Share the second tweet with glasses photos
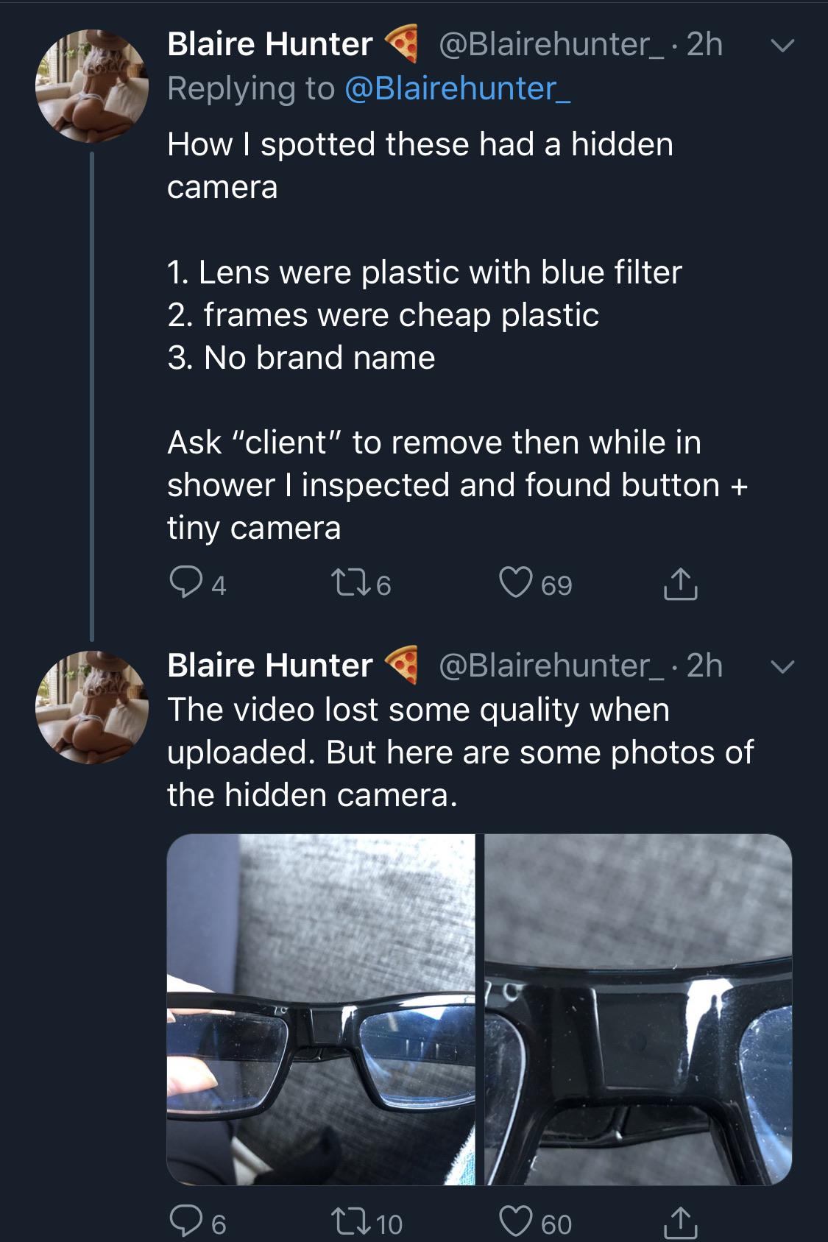This screenshot has height=1242, width=828. [x=680, y=1223]
